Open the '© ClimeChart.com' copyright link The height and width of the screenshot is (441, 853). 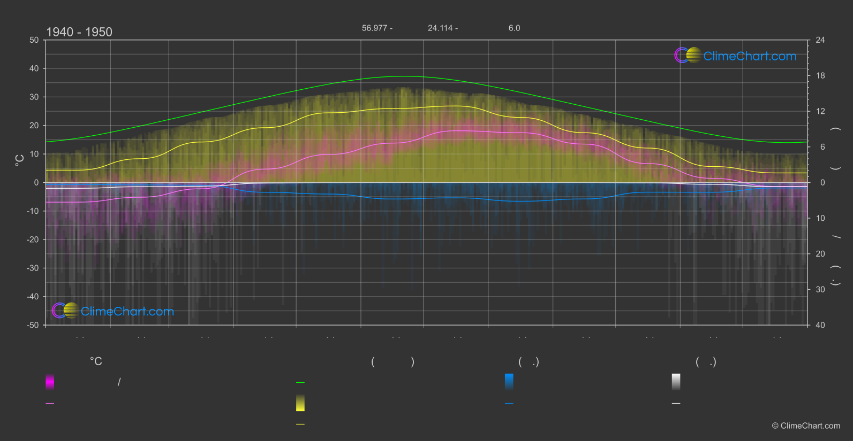(x=806, y=426)
